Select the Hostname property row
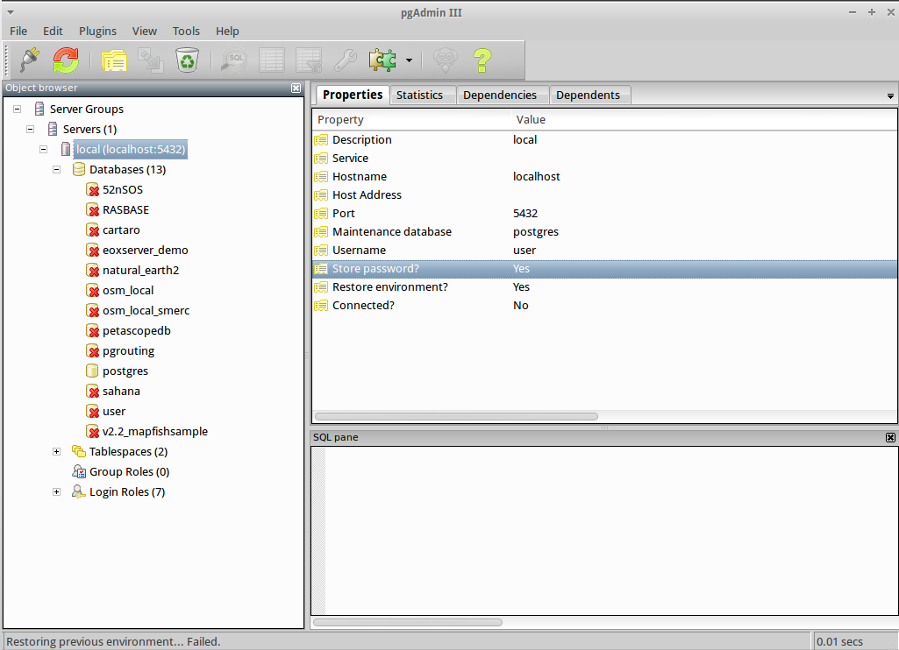The height and width of the screenshot is (650, 899). 604,176
